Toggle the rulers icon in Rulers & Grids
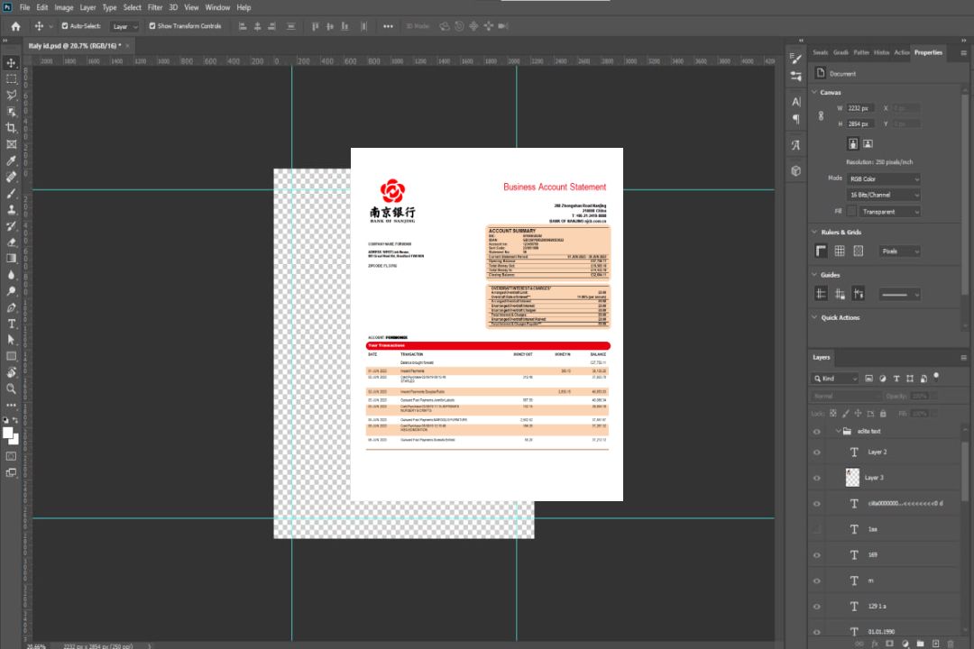 [822, 251]
